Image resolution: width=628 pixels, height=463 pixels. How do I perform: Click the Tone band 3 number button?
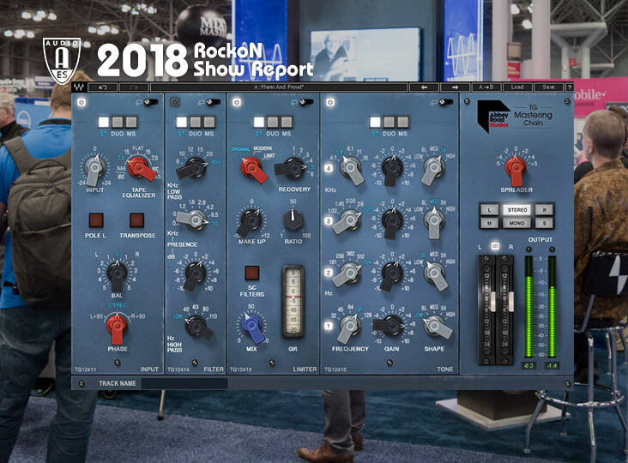[x=329, y=220]
